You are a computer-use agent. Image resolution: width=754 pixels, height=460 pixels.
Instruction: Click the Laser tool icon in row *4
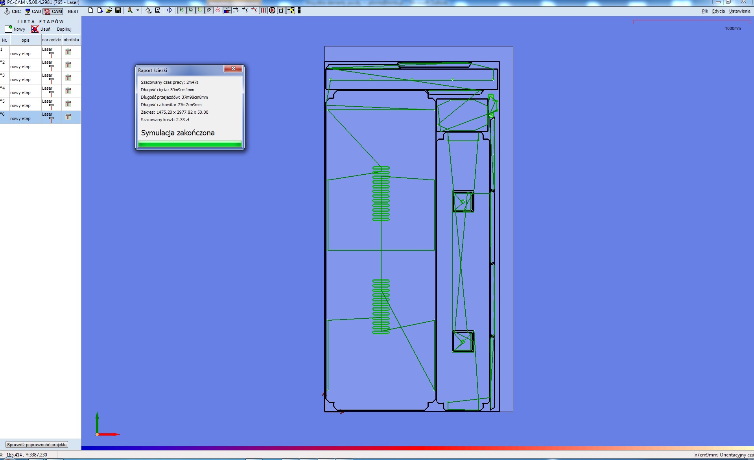(51, 93)
